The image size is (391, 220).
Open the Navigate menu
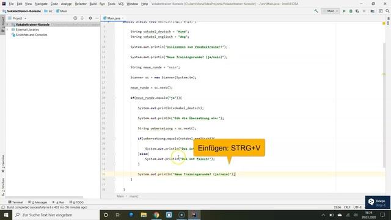click(41, 4)
